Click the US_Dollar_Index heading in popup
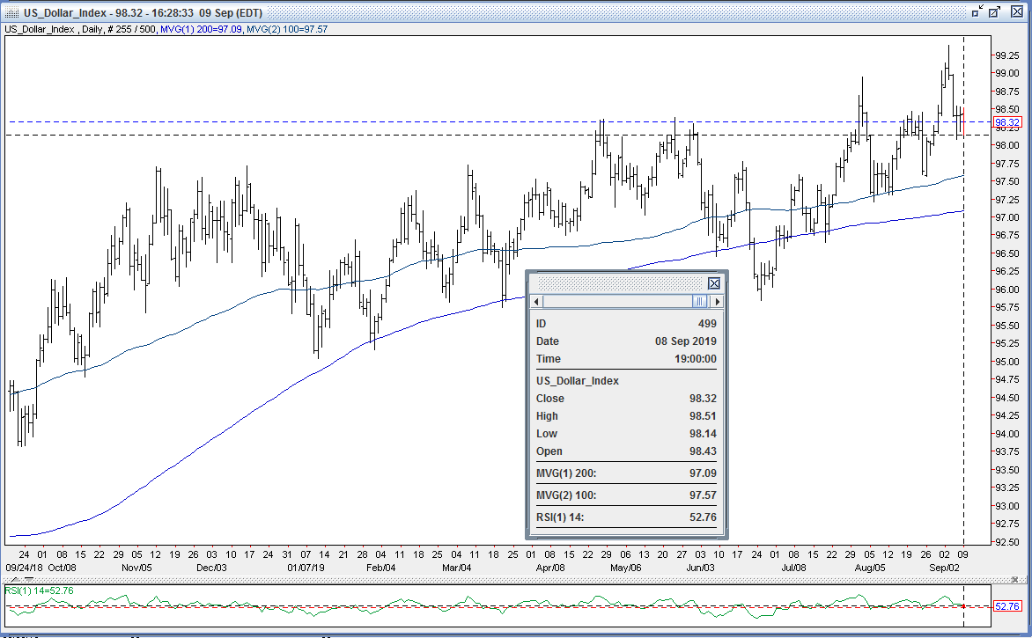Screen dimensions: 1032x638 tap(578, 381)
